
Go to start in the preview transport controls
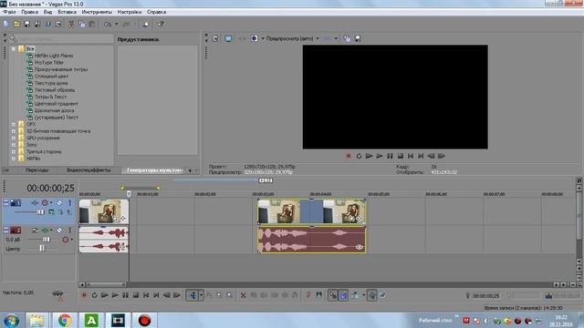(x=411, y=156)
